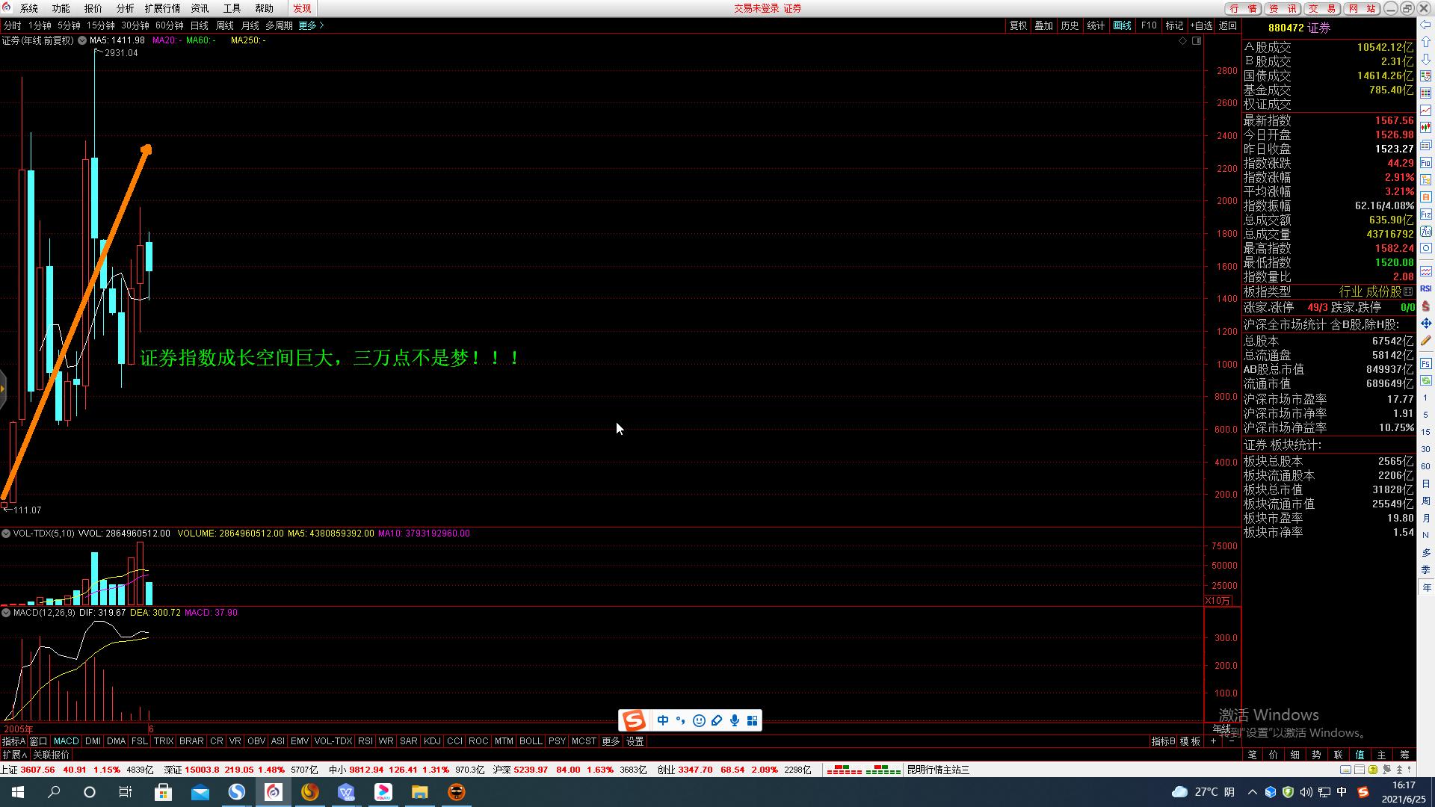The width and height of the screenshot is (1435, 807).
Task: Select the 日线 daily period
Action: 200,25
